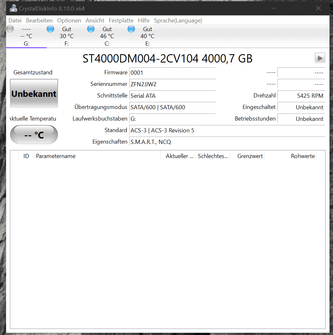Image resolution: width=333 pixels, height=335 pixels.
Task: Open the Sprache(Language) menu
Action: click(x=178, y=21)
